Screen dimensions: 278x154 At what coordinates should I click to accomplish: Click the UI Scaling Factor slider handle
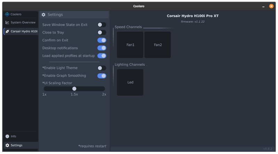(x=74, y=89)
